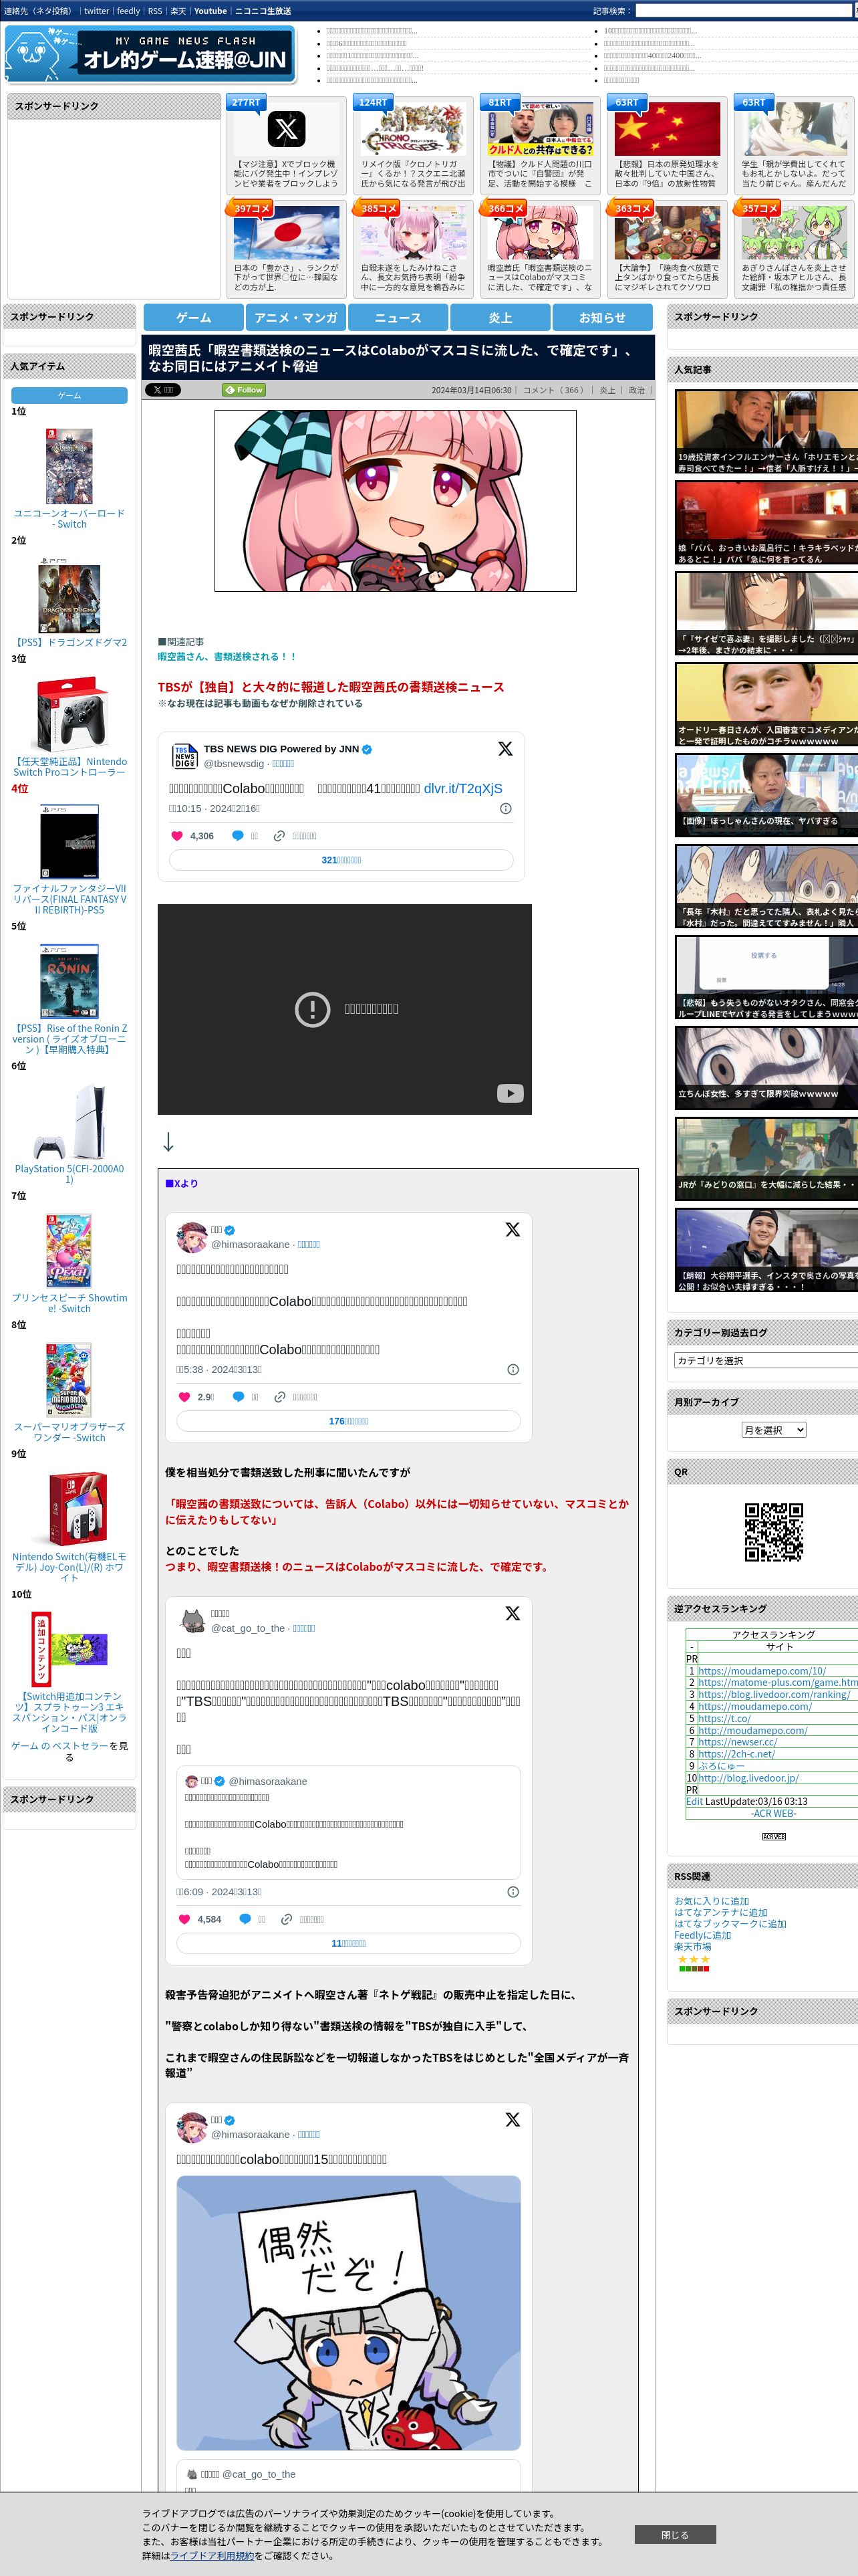Click the info icon on the 6:09 tweet
The width and height of the screenshot is (858, 2576).
click(513, 1891)
